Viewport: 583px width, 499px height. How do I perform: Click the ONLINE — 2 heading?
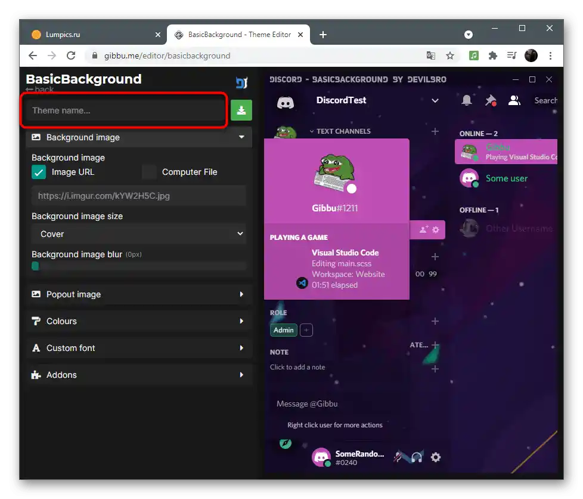(479, 134)
